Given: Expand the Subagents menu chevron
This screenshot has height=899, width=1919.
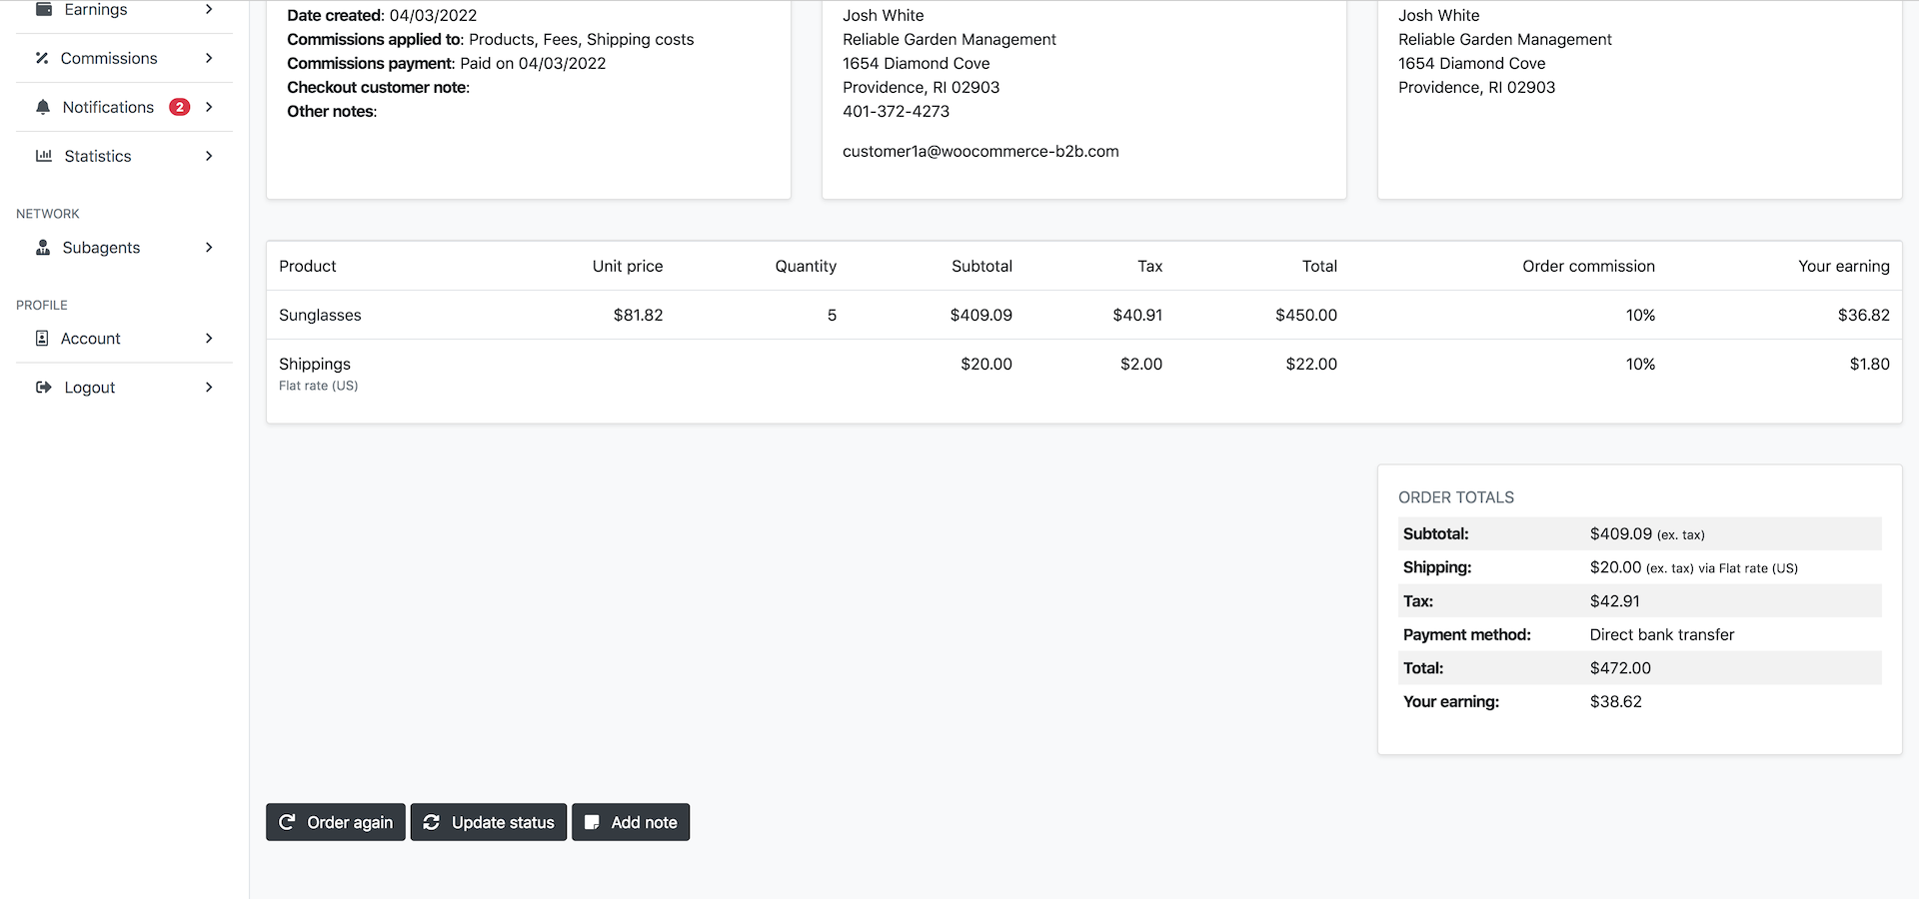Looking at the screenshot, I should click(209, 248).
